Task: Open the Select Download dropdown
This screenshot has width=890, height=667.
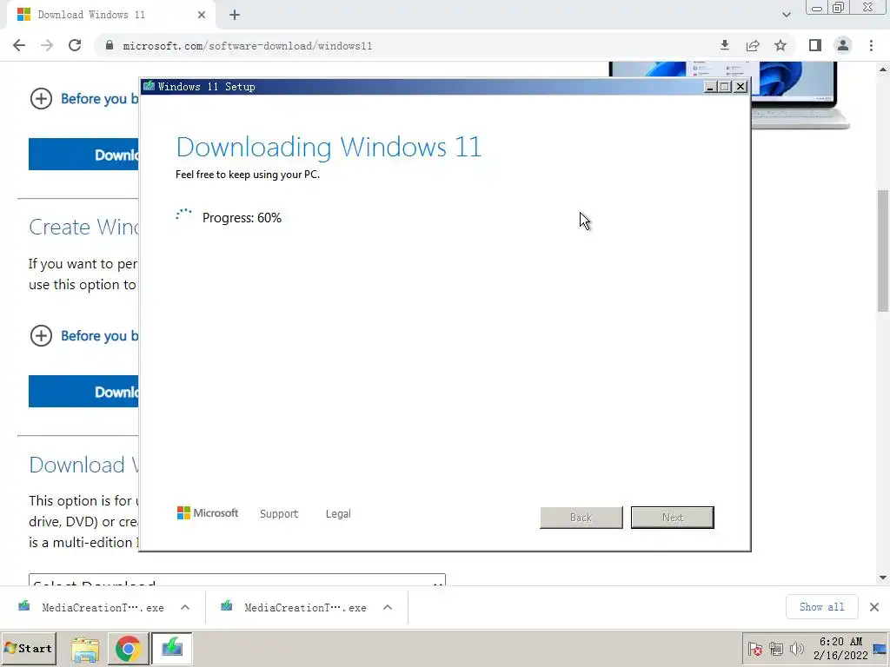Action: [x=237, y=579]
